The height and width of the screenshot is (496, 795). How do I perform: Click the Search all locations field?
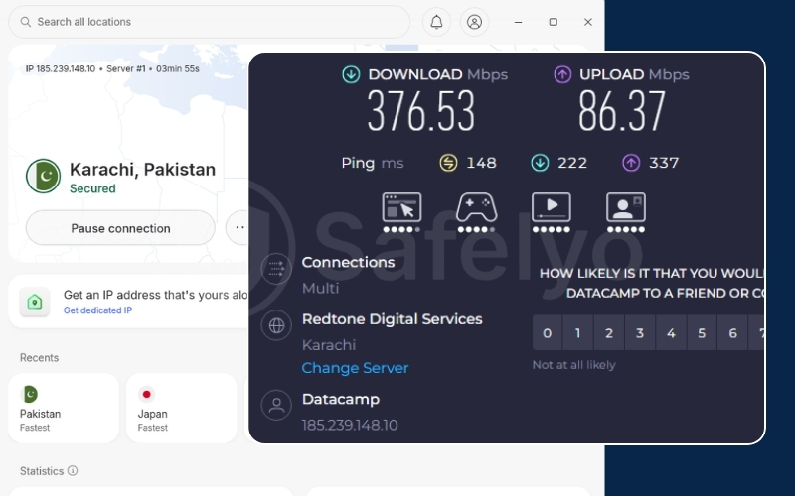click(209, 22)
